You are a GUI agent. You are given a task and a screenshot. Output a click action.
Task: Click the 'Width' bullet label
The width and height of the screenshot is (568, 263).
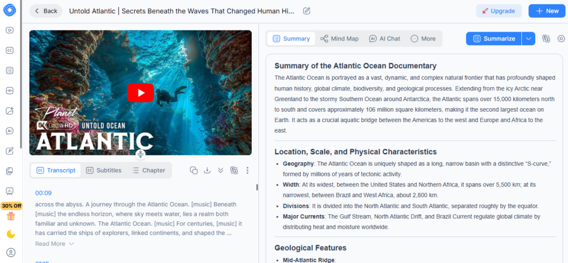291,185
